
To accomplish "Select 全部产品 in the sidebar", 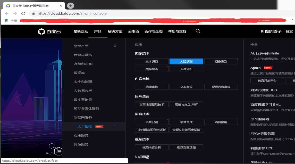I will (81, 46).
